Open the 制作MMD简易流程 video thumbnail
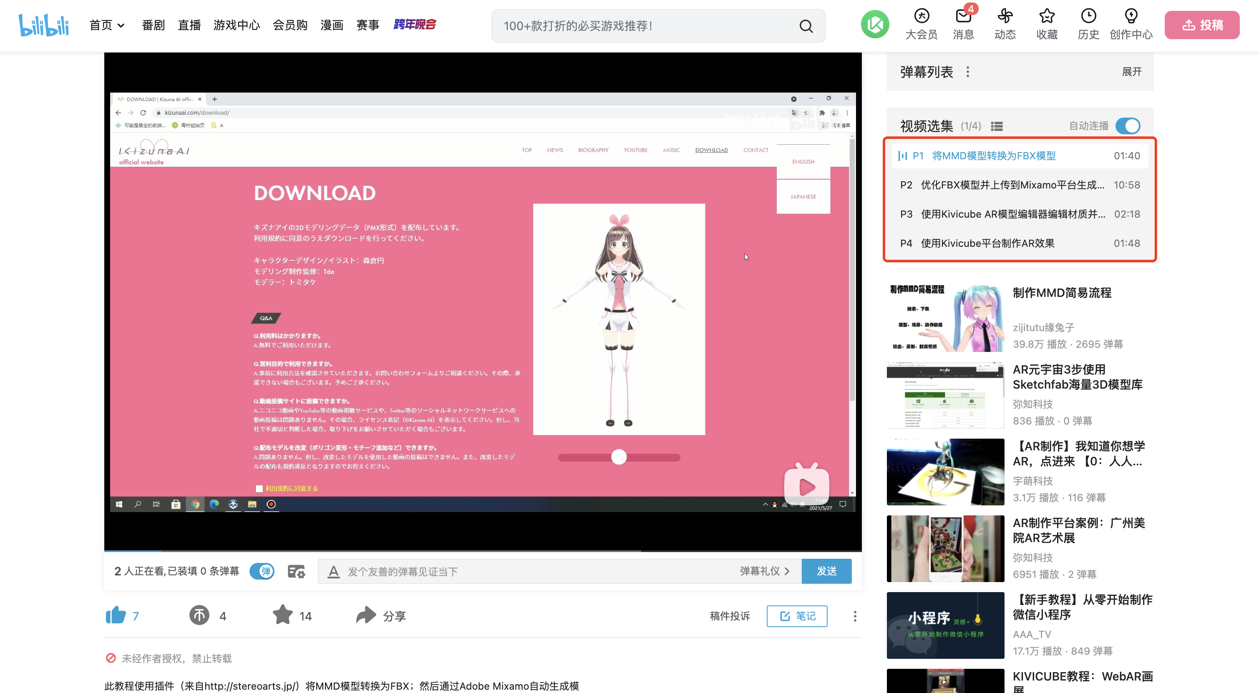Image resolution: width=1259 pixels, height=693 pixels. [945, 318]
